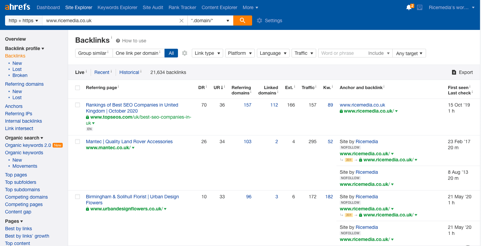This screenshot has width=481, height=246.
Task: Open the More menu in top navigation
Action: click(250, 7)
